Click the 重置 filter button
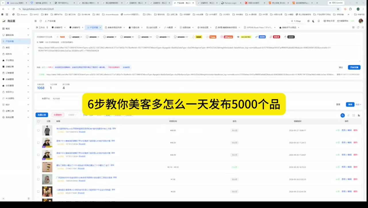Screen dimensions: 368x208 tap(338, 104)
